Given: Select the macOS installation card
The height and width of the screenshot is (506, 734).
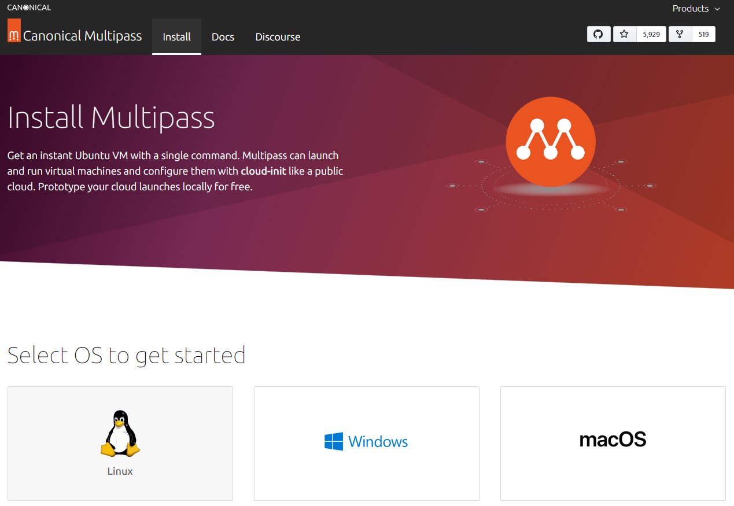Looking at the screenshot, I should [x=613, y=443].
